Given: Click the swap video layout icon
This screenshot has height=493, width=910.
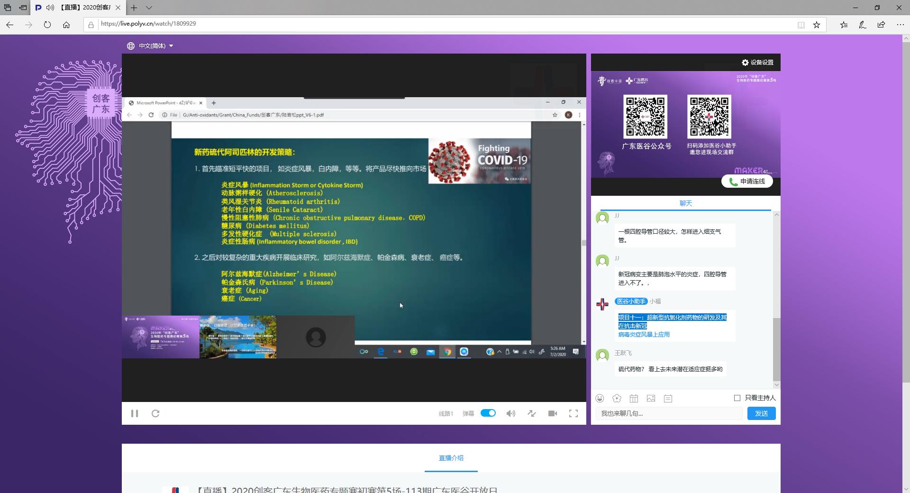Looking at the screenshot, I should pos(532,413).
